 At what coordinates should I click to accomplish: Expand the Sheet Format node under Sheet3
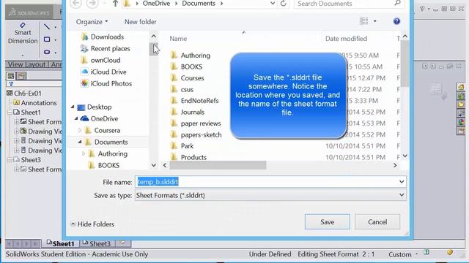16,169
